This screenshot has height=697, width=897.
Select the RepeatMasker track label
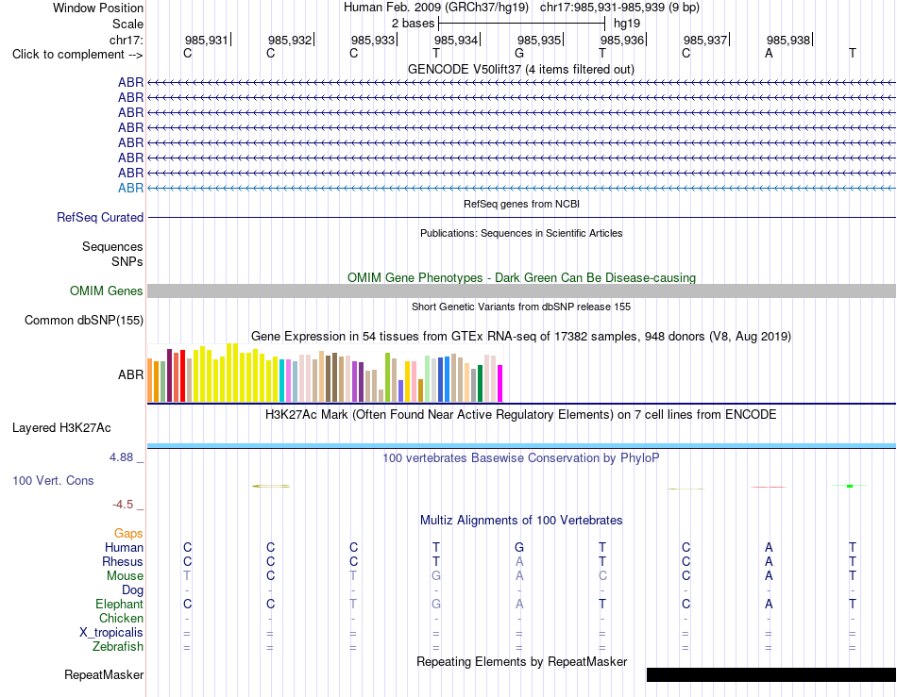coord(104,674)
